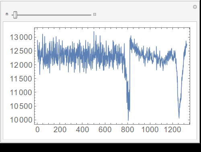Click the 200 x-axis label
The image size is (201, 152).
pos(60,130)
